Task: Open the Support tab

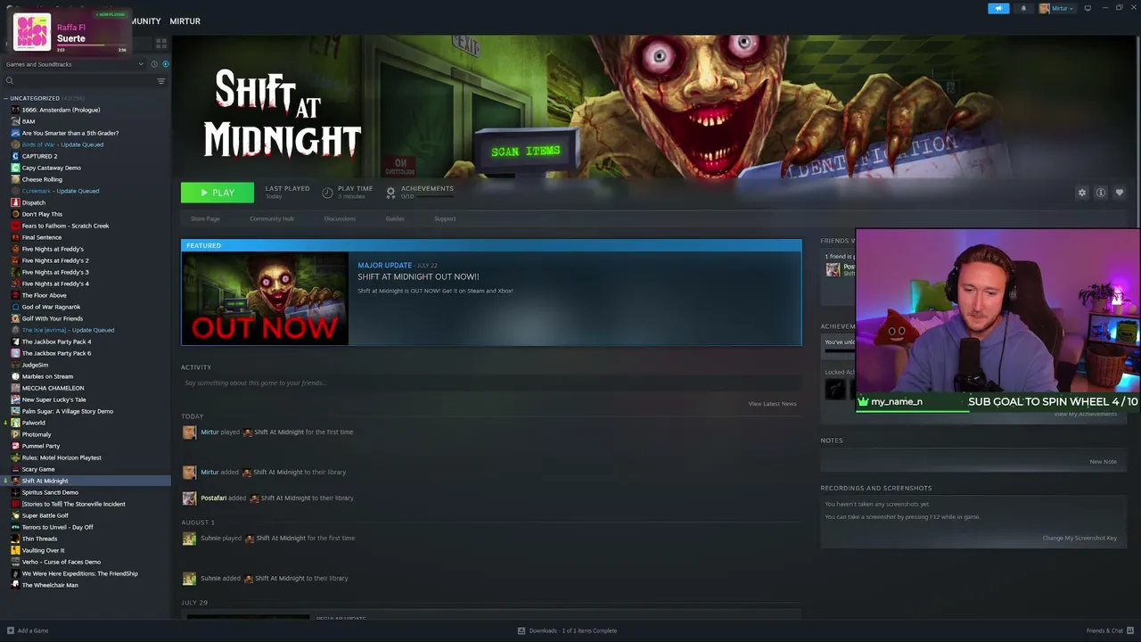Action: [x=445, y=218]
